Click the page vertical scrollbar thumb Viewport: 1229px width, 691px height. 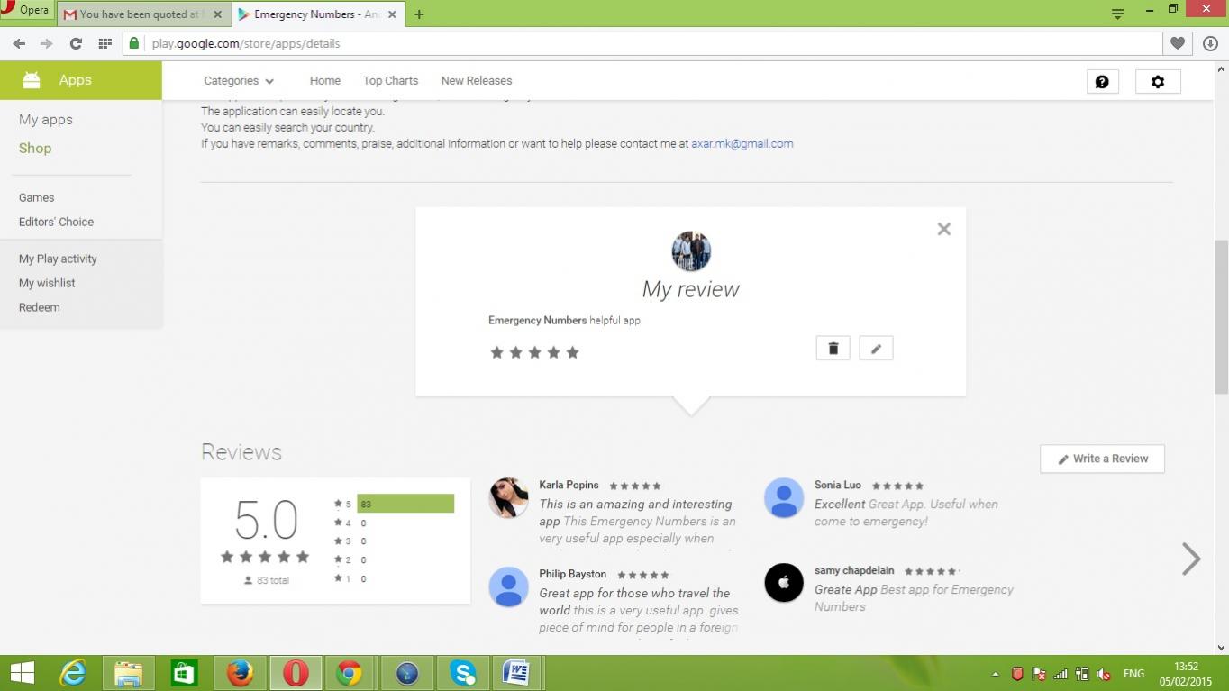[1221, 317]
